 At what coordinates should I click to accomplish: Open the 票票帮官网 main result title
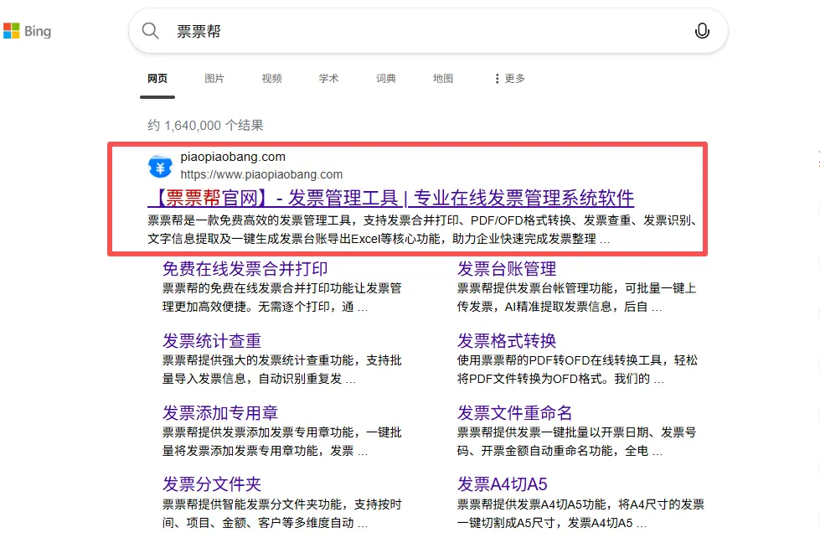tap(391, 198)
